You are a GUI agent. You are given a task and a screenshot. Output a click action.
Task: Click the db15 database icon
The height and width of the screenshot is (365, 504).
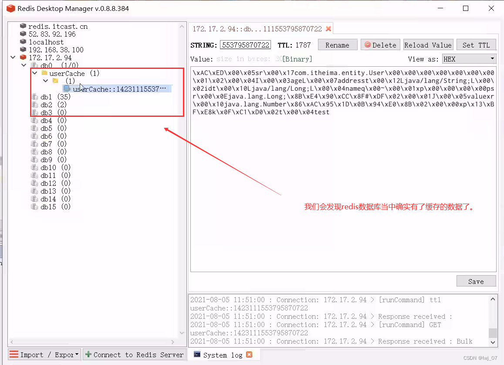[x=34, y=207]
